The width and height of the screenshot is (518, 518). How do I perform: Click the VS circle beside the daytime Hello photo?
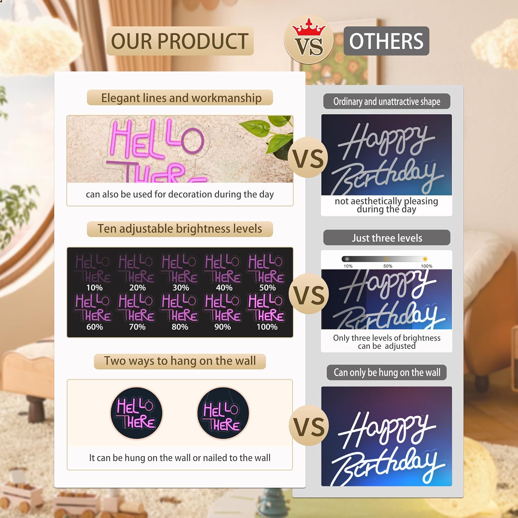point(308,157)
